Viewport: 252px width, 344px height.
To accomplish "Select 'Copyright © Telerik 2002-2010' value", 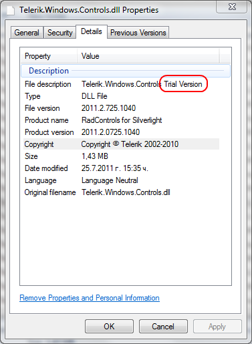I will (130, 144).
